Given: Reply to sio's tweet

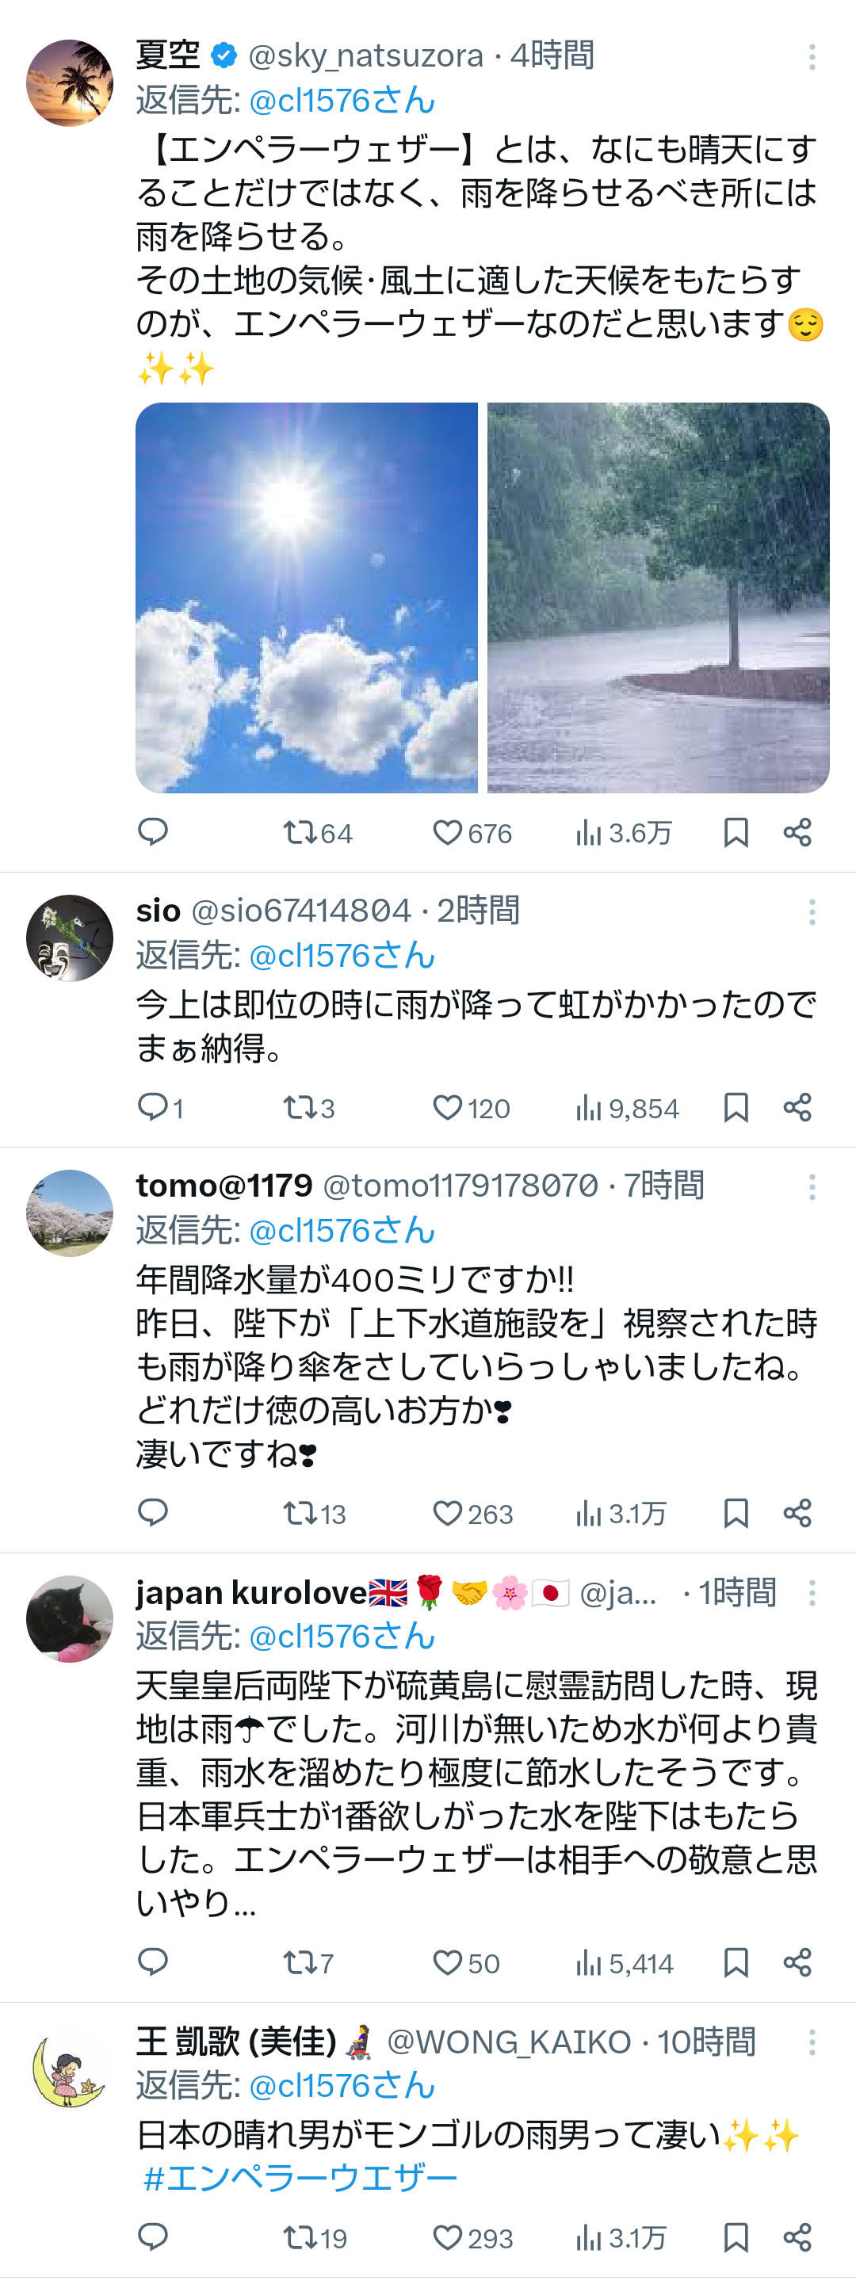Looking at the screenshot, I should point(160,1108).
